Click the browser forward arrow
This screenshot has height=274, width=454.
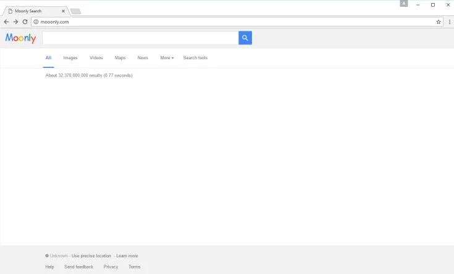15,22
